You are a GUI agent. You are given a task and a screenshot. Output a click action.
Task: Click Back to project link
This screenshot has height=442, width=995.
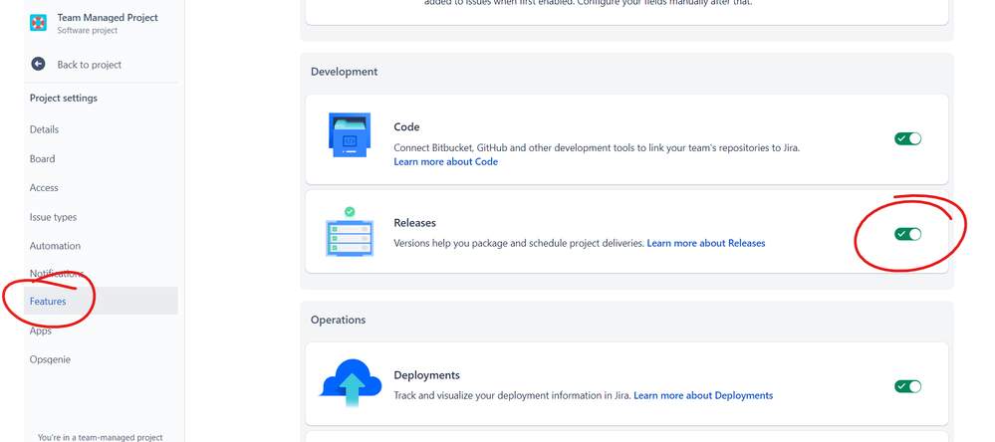89,65
